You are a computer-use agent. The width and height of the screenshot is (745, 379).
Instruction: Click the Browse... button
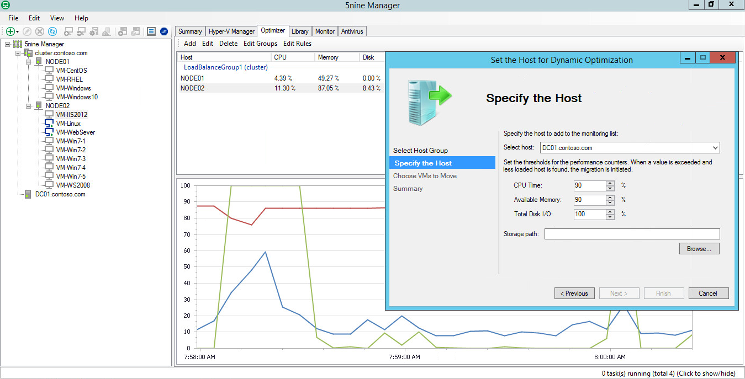click(x=699, y=249)
